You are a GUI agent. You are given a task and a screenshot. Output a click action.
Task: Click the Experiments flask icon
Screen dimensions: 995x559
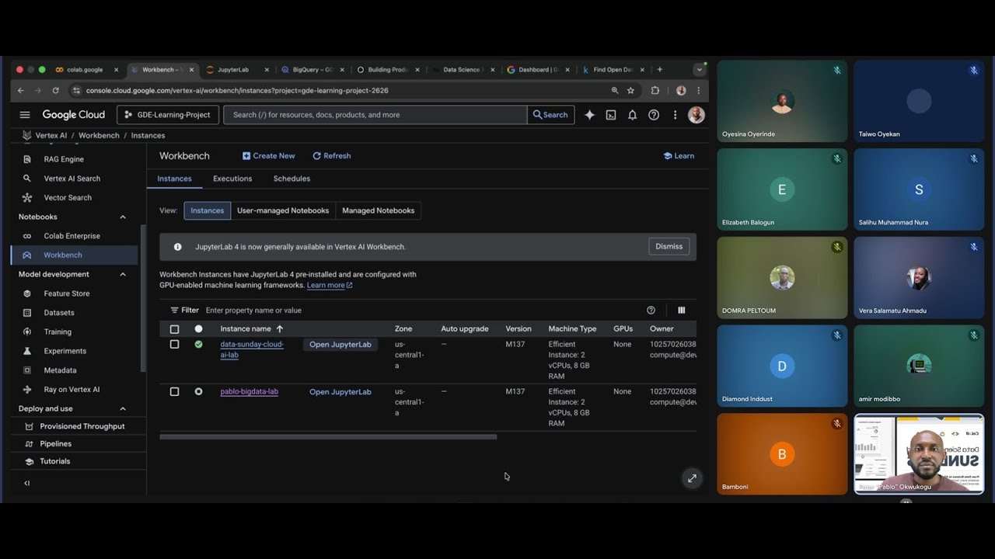[27, 351]
